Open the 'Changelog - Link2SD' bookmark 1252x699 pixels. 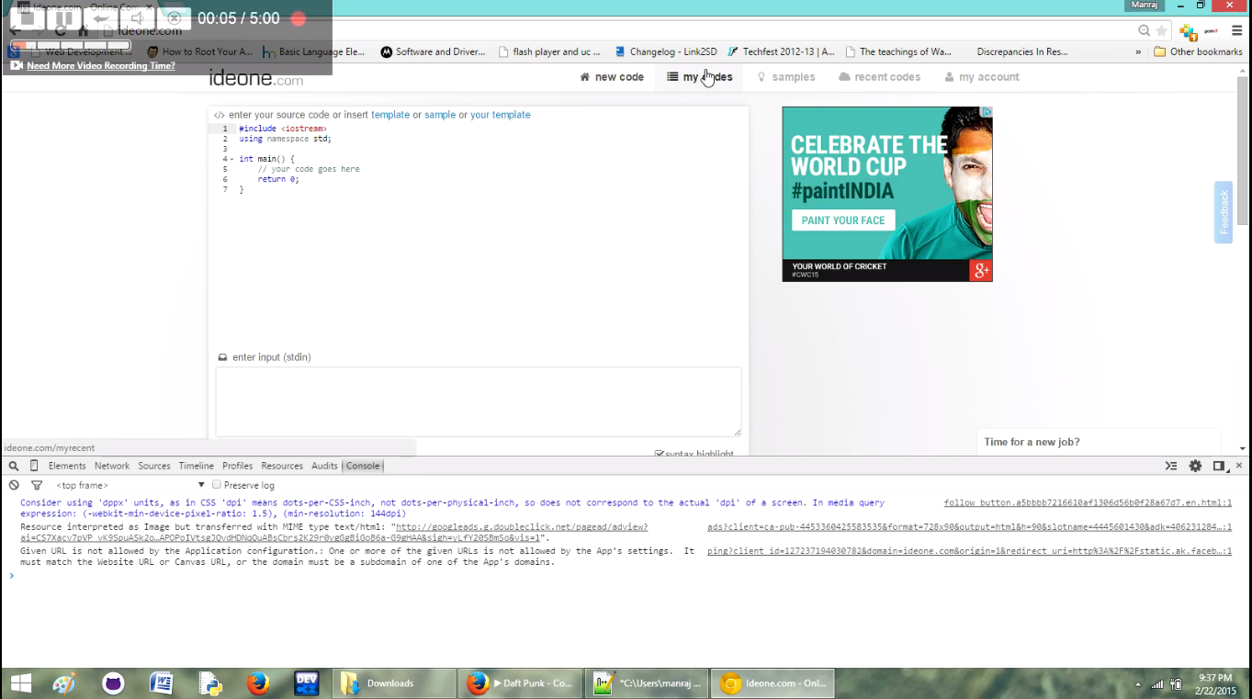click(666, 52)
